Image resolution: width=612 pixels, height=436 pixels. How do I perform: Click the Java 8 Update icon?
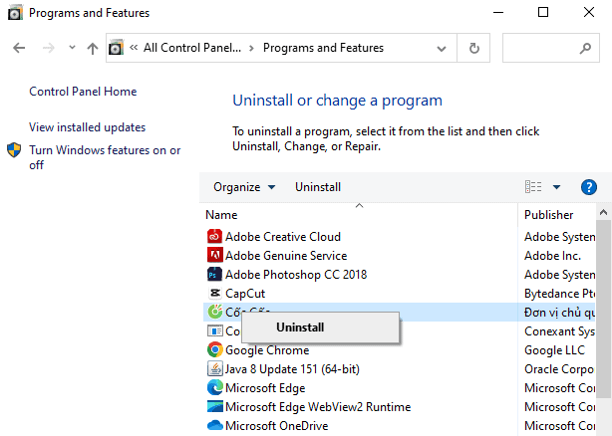(x=214, y=368)
